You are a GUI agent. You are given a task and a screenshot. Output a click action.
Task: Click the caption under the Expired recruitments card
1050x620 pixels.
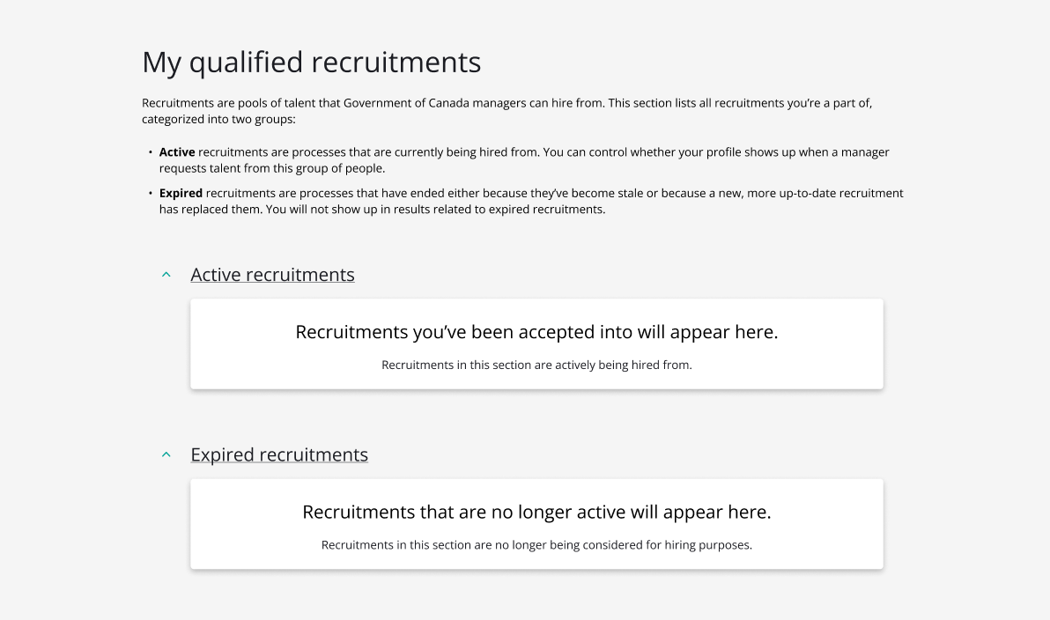[537, 544]
